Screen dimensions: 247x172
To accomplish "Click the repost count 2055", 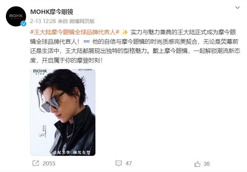I will pyautogui.click(x=49, y=164).
